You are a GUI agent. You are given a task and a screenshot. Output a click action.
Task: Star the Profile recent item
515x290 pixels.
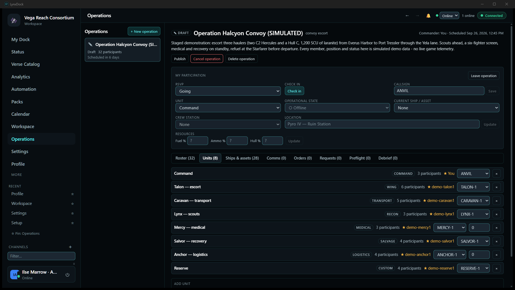tap(72, 194)
